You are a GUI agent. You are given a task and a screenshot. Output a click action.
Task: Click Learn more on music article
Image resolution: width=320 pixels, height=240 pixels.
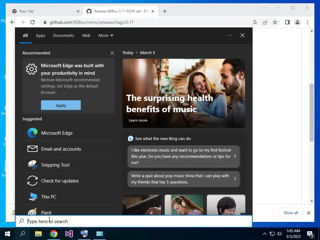click(138, 120)
